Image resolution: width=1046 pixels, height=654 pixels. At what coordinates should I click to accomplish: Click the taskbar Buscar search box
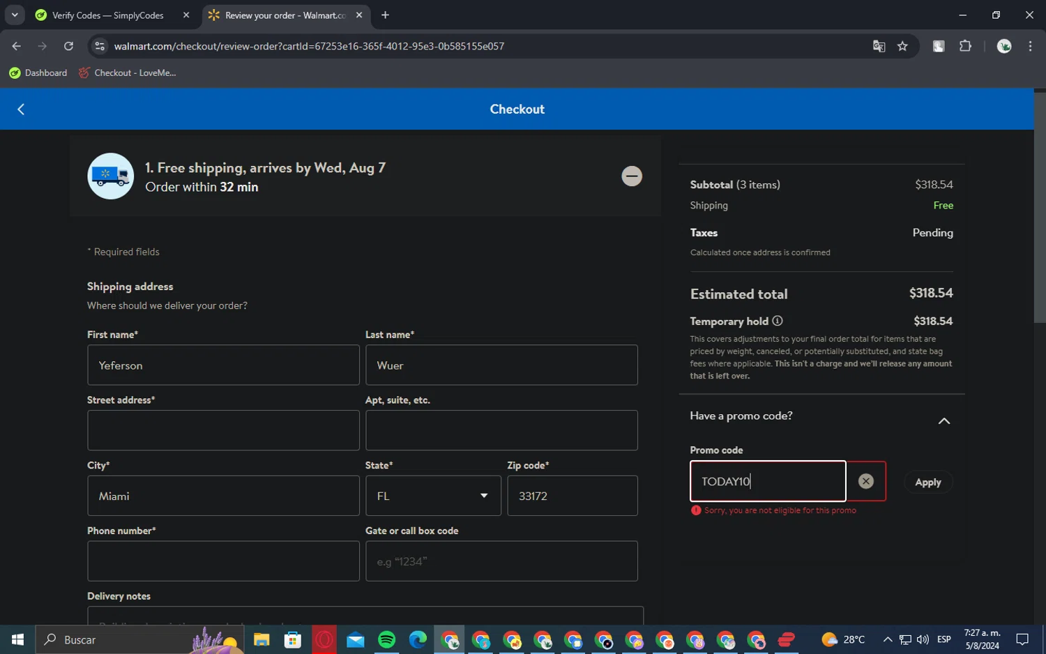pyautogui.click(x=139, y=639)
